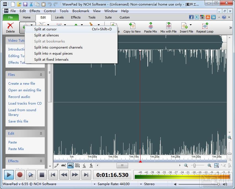Toggle the separate channels waveform view
This screenshot has width=235, height=189.
[77, 166]
